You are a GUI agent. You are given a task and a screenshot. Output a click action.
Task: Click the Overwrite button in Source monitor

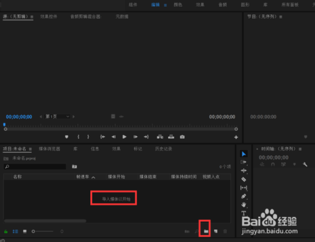171,137
